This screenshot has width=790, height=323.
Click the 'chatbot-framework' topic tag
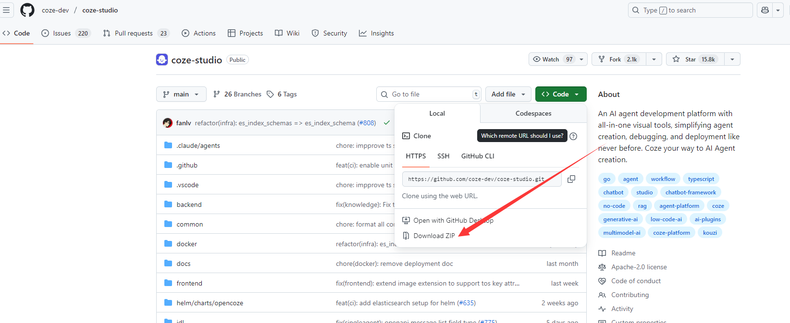tap(691, 192)
